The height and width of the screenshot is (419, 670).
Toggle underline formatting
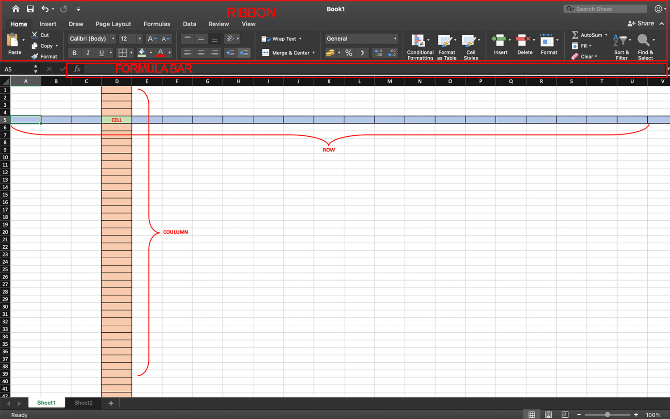click(102, 53)
